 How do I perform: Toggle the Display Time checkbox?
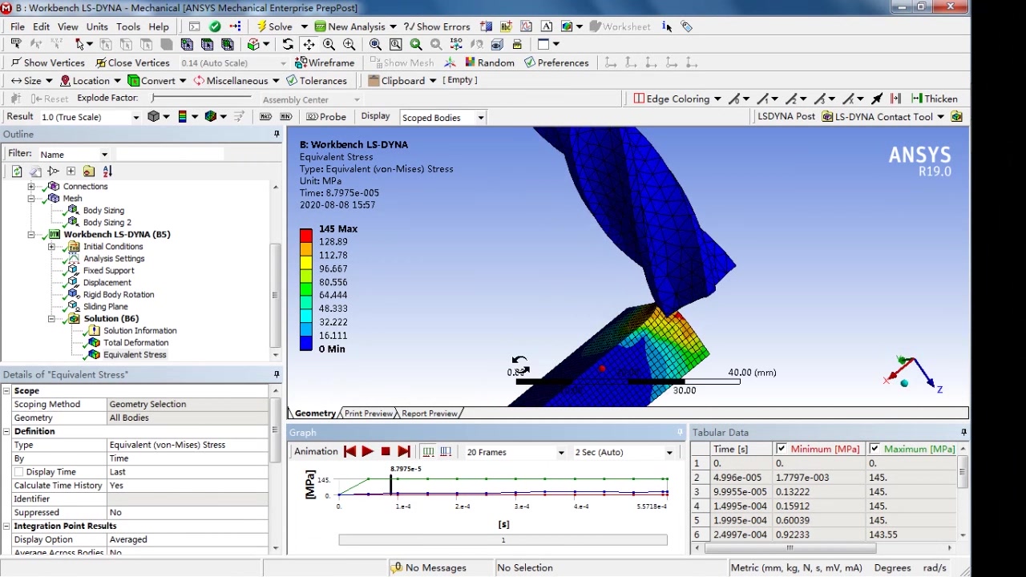19,472
